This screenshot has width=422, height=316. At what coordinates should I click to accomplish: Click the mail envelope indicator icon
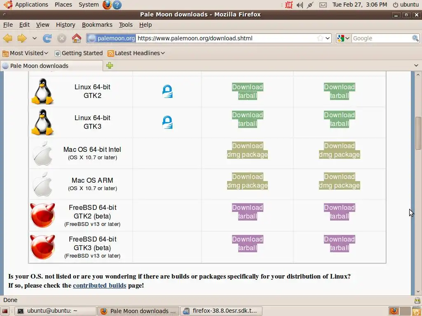(x=323, y=5)
